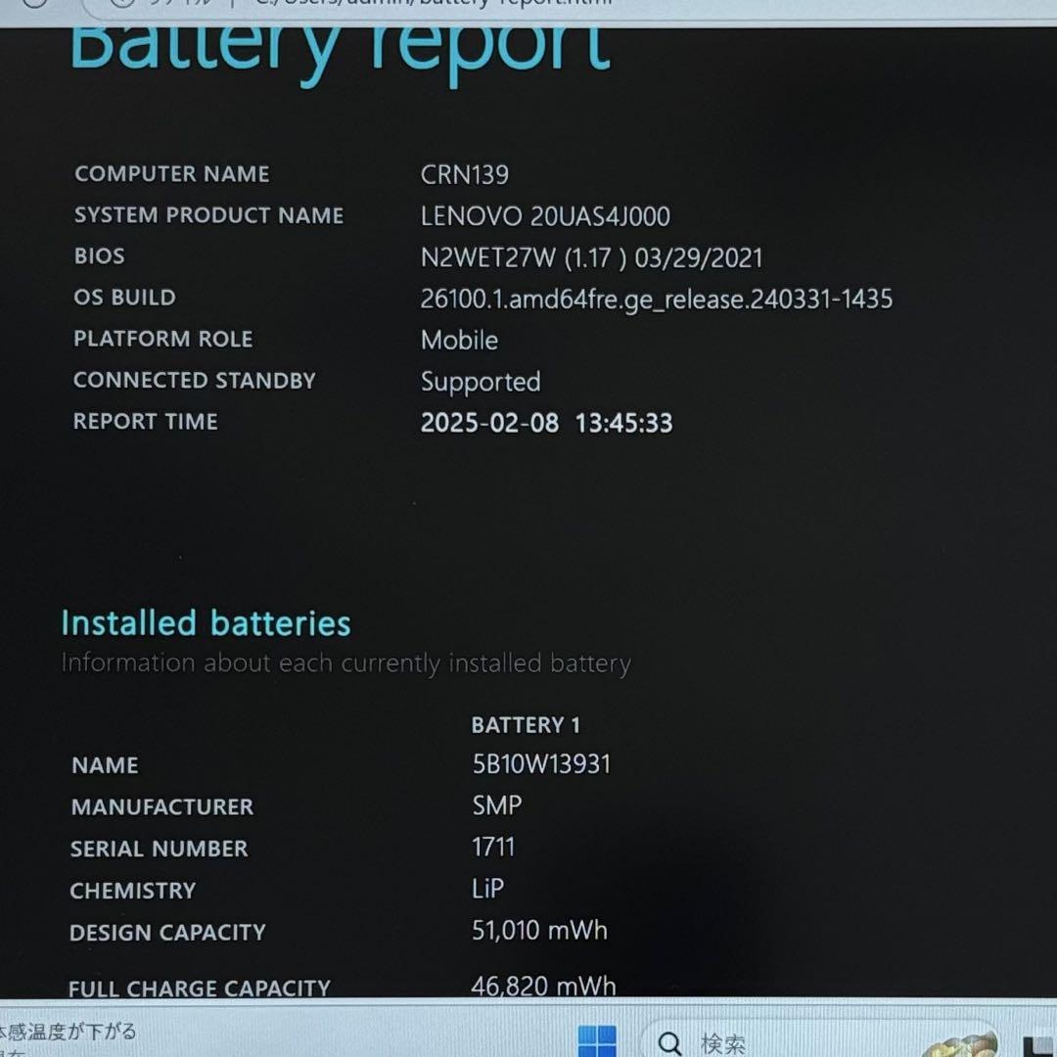This screenshot has width=1057, height=1057.
Task: Click the taskbar search magnifier icon
Action: pos(669,1043)
